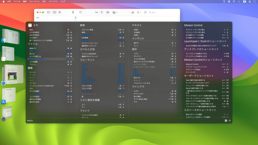Viewport: 258px width, 145px height.
Task: Click the スペルと文法を表示 shortcut row
Action: (x=103, y=53)
